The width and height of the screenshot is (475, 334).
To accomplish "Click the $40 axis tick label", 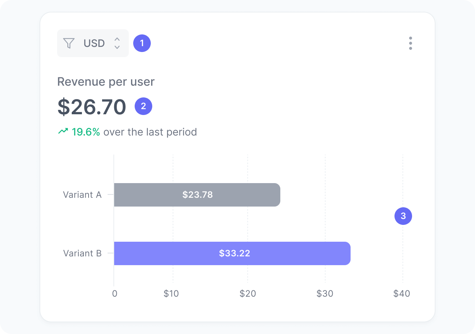I will (402, 293).
